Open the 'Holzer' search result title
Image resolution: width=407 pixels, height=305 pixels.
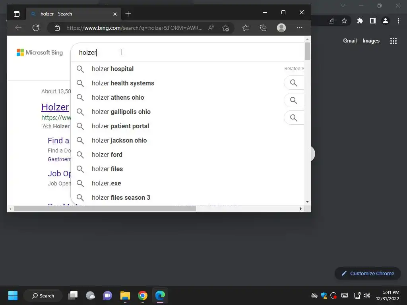point(55,107)
